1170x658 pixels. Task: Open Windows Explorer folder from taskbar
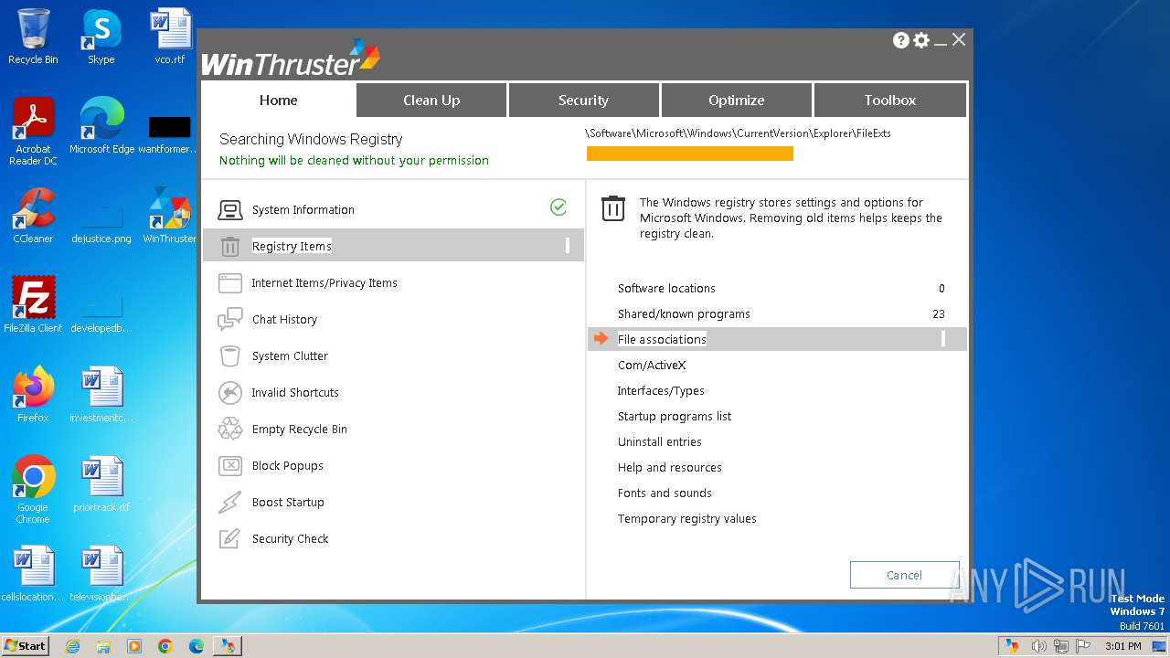[103, 646]
